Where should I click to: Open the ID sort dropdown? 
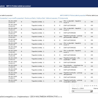click(82, 91)
